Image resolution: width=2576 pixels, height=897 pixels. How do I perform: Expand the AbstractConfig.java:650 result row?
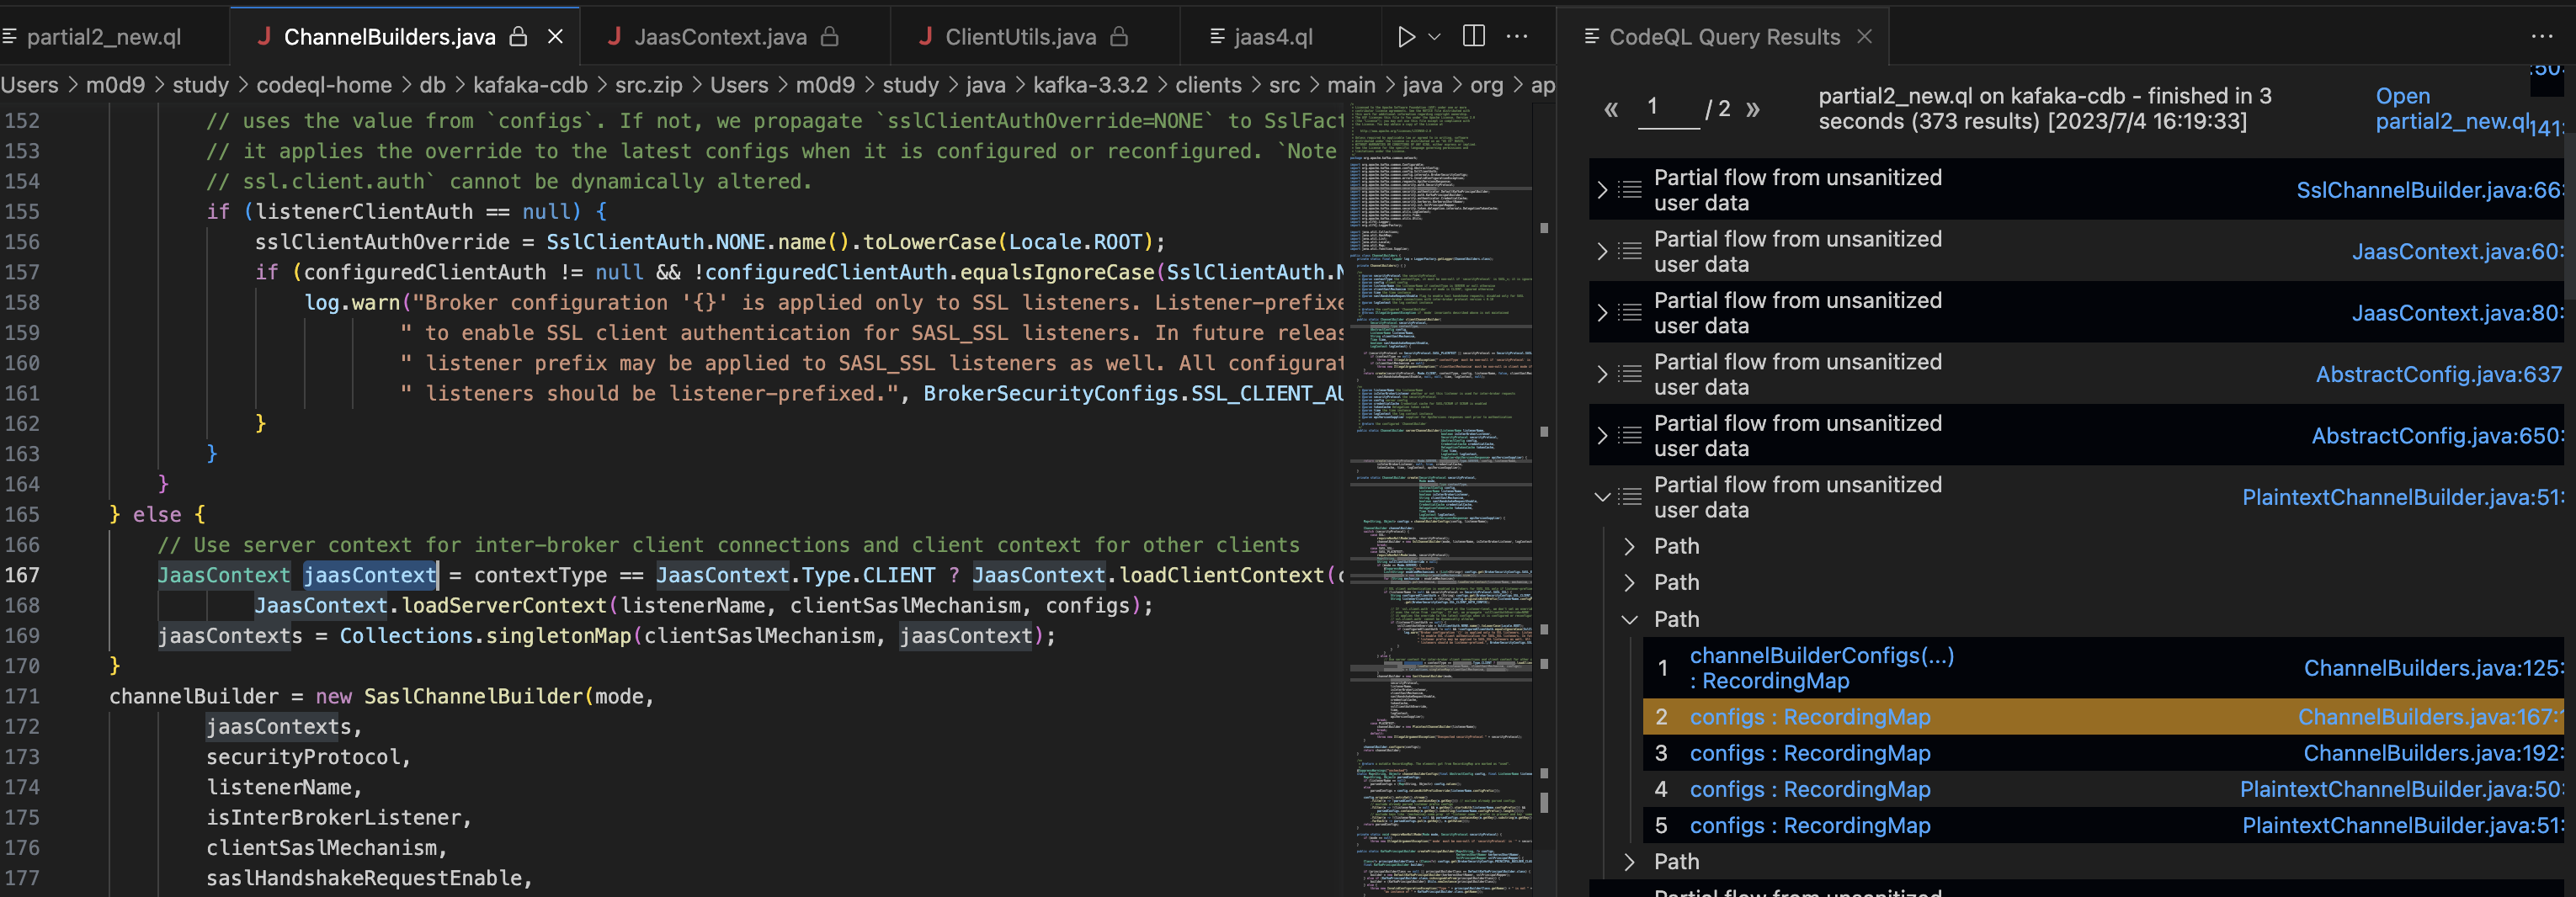pyautogui.click(x=1602, y=436)
